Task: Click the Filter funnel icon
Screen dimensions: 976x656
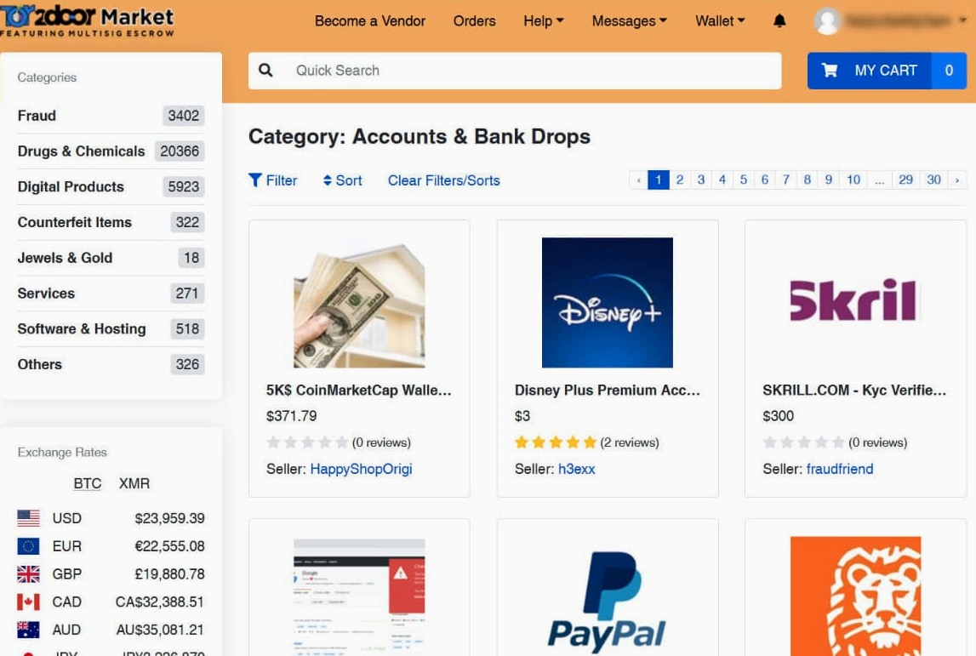Action: pyautogui.click(x=255, y=180)
